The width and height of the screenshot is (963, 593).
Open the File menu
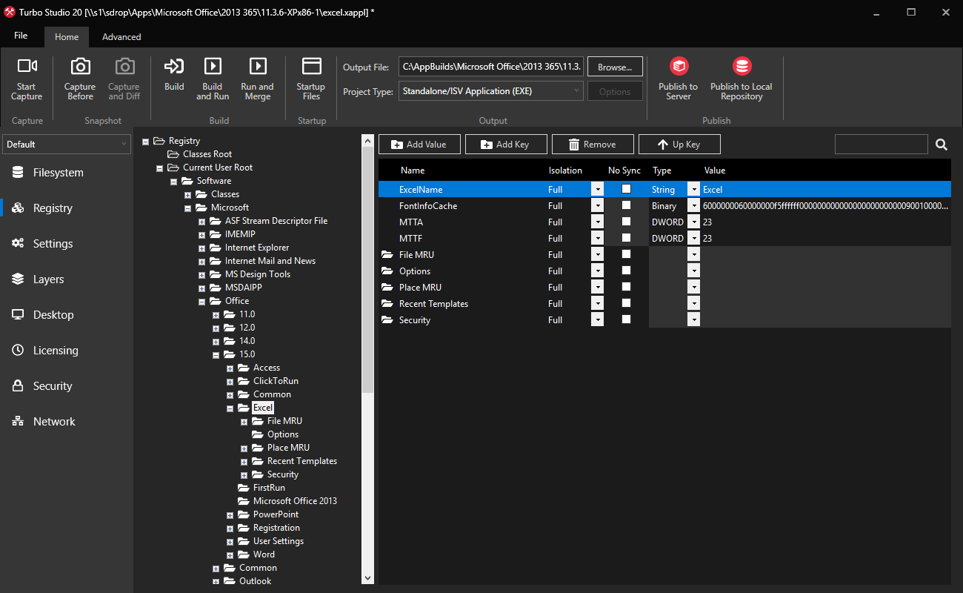pyautogui.click(x=21, y=36)
